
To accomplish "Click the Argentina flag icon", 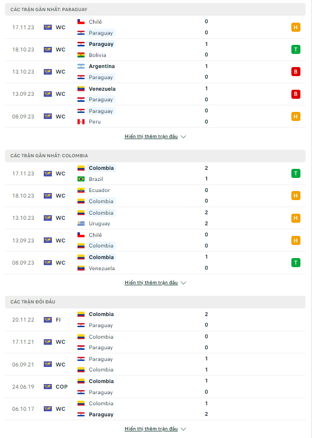I will coord(81,66).
